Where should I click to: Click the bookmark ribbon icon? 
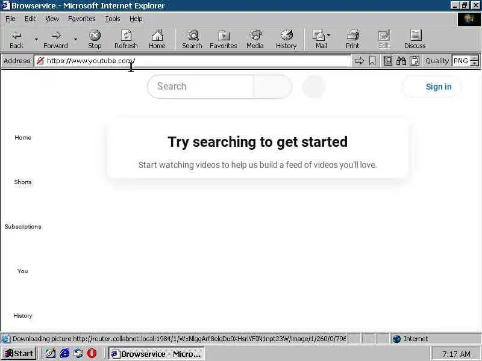(372, 61)
